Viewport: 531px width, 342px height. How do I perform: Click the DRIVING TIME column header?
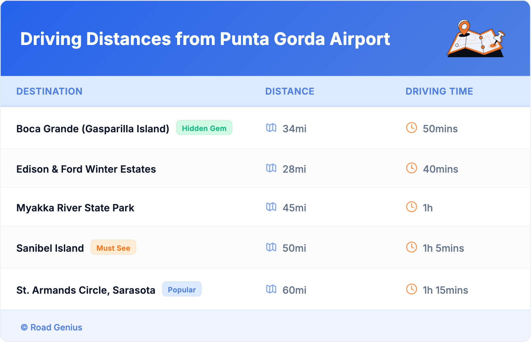pos(439,91)
